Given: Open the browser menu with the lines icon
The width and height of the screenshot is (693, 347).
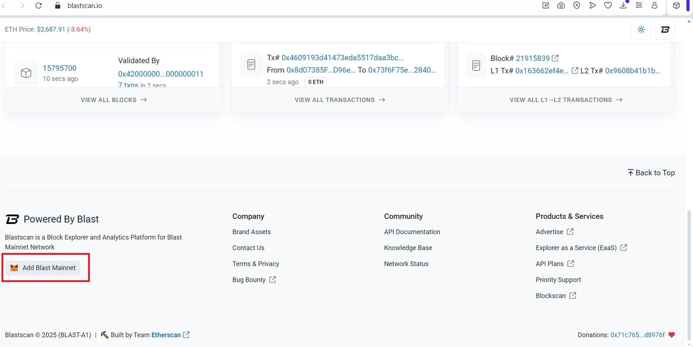Looking at the screenshot, I should click(x=639, y=6).
